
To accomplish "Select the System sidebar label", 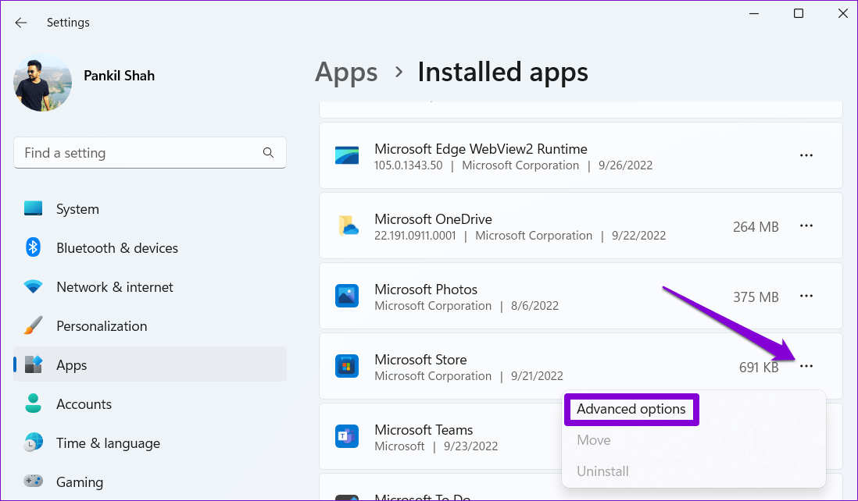I will [77, 209].
